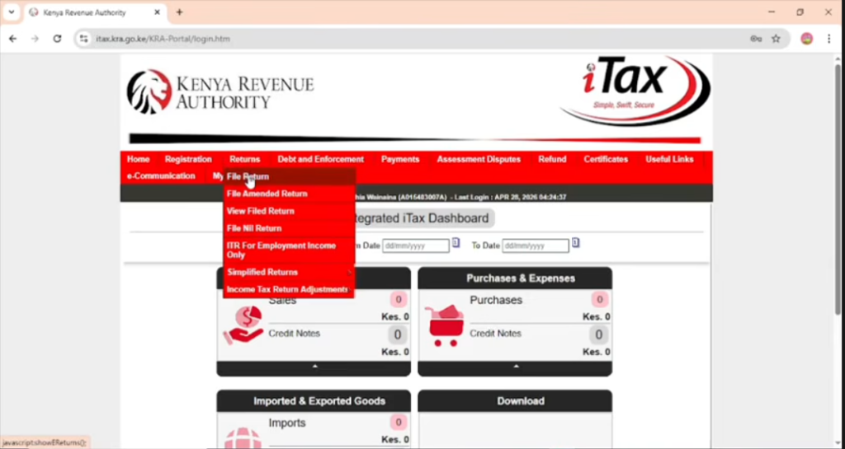Click Credit Notes label in Sales card
Image resolution: width=845 pixels, height=449 pixels.
(x=295, y=334)
